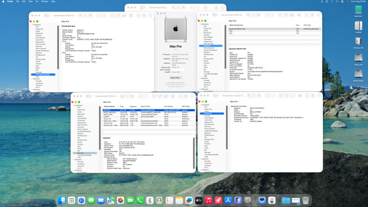Expand markup options arrow in Bluetooth screenshot window

pyautogui.click(x=273, y=96)
